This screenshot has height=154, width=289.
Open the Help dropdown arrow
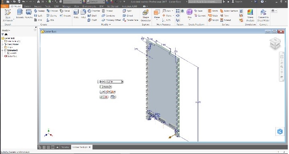(x=265, y=2)
